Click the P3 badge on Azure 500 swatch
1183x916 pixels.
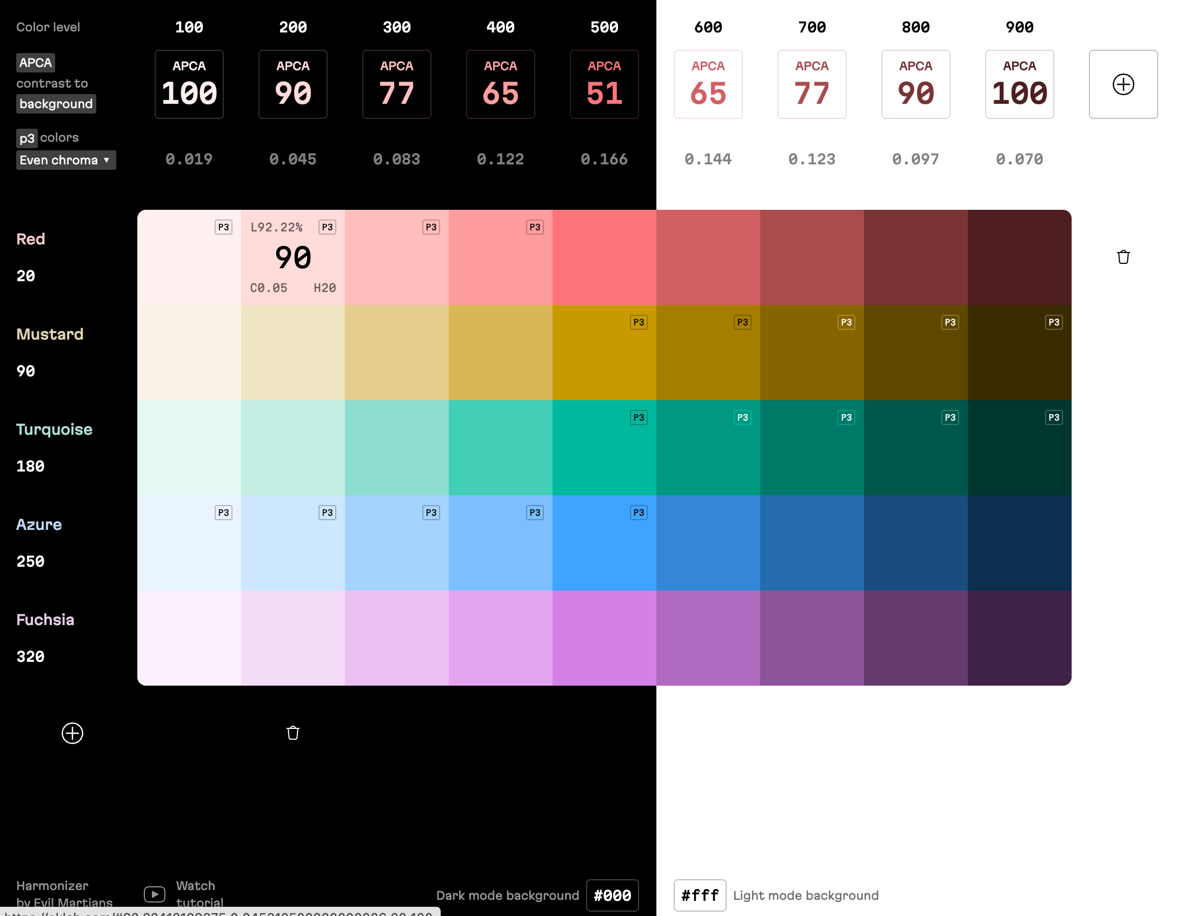pyautogui.click(x=639, y=513)
